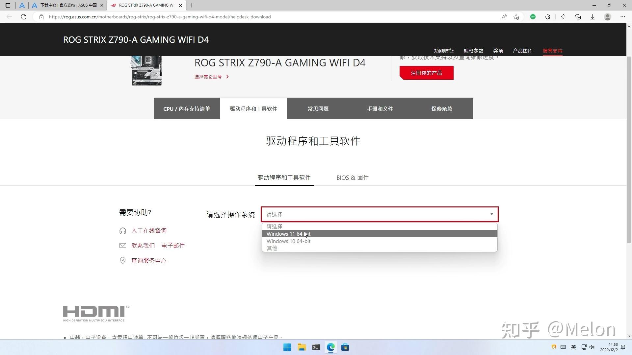The image size is (632, 355).
Task: Add page to favorites star icon
Action: (516, 17)
